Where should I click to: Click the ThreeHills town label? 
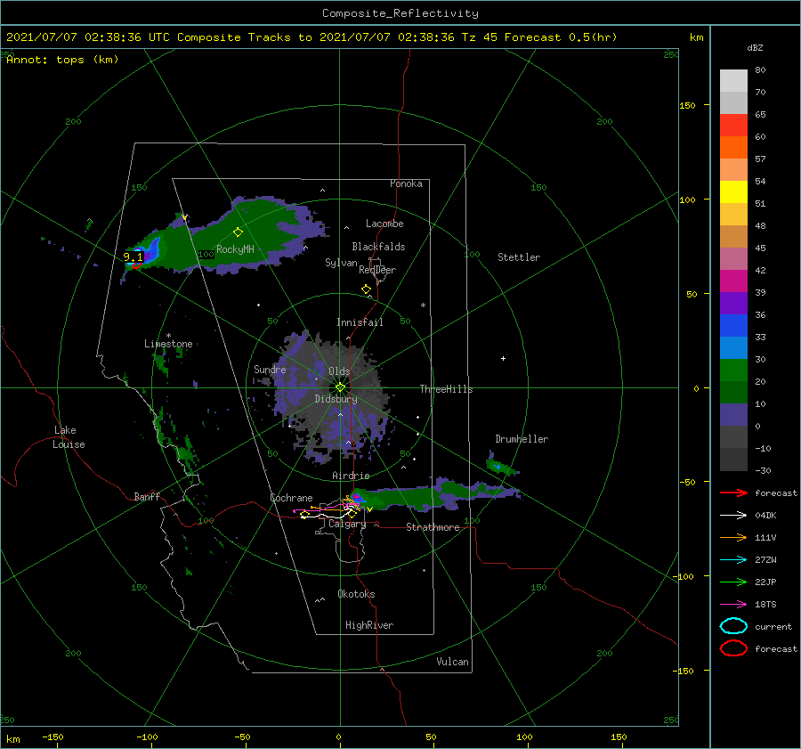pos(447,389)
